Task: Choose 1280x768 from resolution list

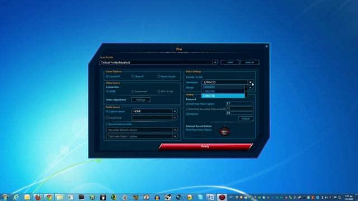Action: tap(223, 91)
